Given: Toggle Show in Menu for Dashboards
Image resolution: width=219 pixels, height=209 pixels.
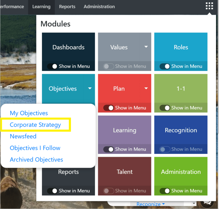Looking at the screenshot, I should pyautogui.click(x=53, y=66).
